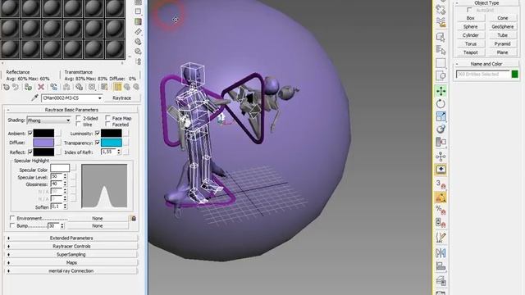
Task: Click Go Forward to Sibling icon
Action: pyautogui.click(x=136, y=88)
